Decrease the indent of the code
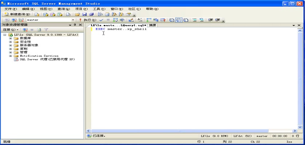This screenshot has width=305, height=145. pyautogui.click(x=211, y=20)
